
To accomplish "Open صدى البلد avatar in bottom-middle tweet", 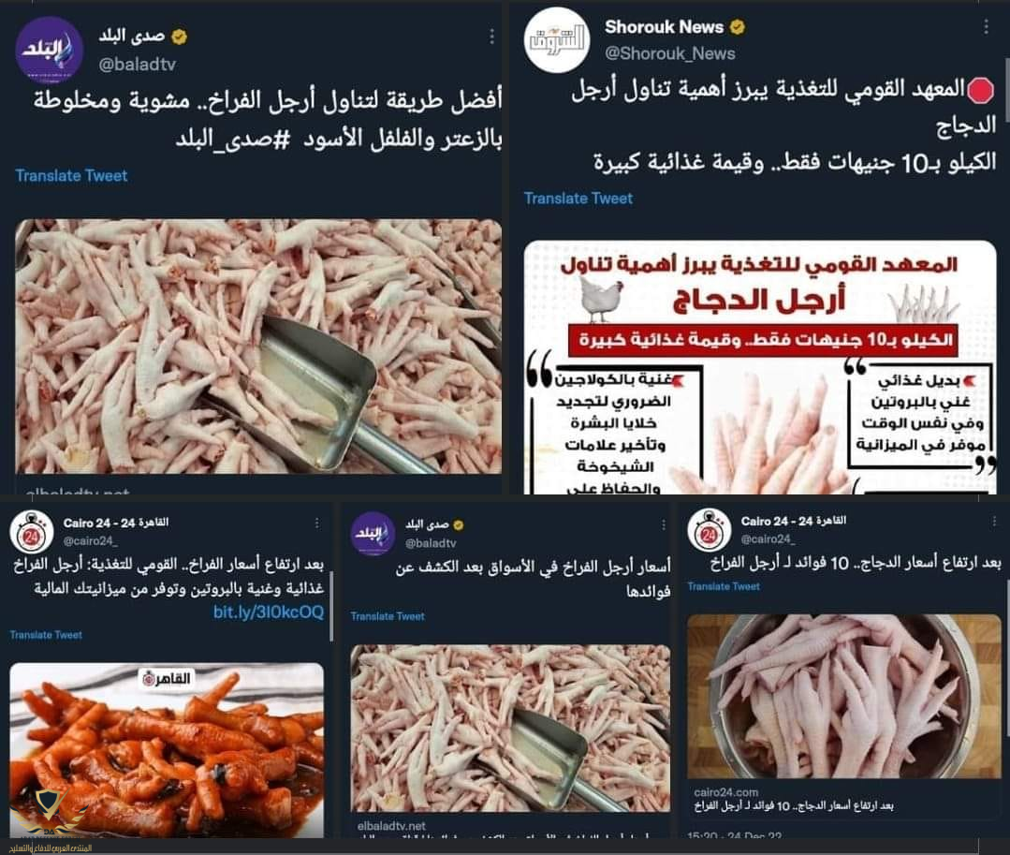I will [373, 534].
